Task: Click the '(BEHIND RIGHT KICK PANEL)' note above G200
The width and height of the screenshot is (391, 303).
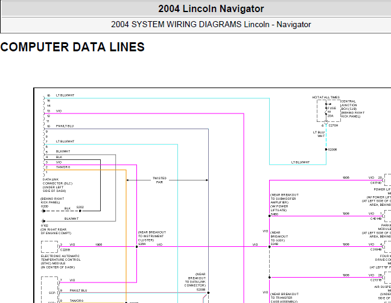Action: pos(52,200)
